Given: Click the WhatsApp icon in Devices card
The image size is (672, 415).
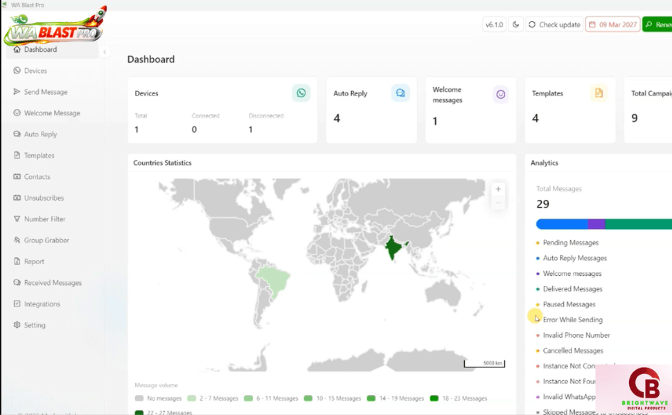Looking at the screenshot, I should 301,93.
